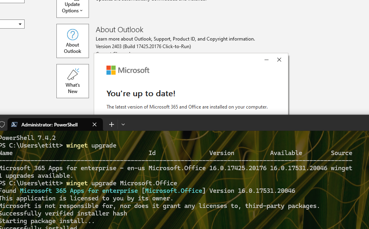This screenshot has width=369, height=229.
Task: Click 'Microsoft is not responsible for' line
Action: [x=160, y=206]
